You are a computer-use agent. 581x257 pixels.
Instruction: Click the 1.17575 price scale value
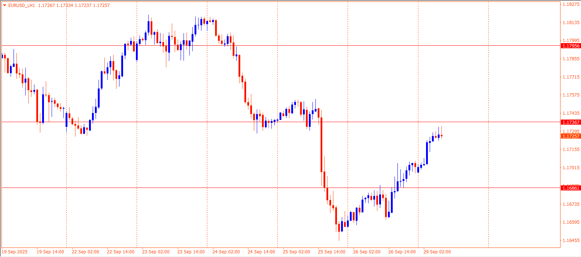tap(571, 95)
